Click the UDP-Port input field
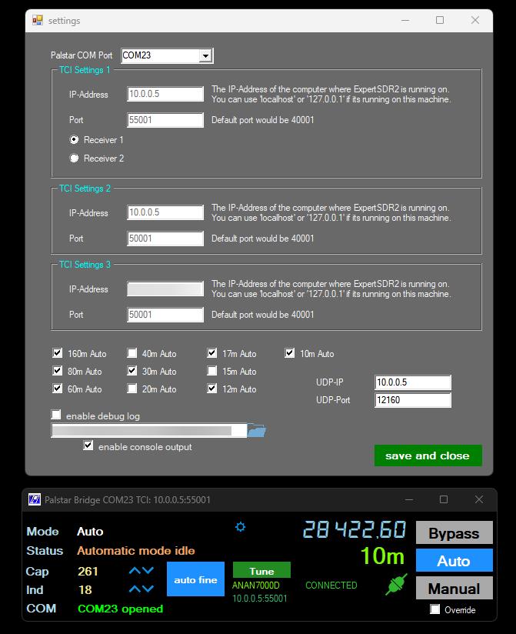Image resolution: width=516 pixels, height=634 pixels. [412, 400]
